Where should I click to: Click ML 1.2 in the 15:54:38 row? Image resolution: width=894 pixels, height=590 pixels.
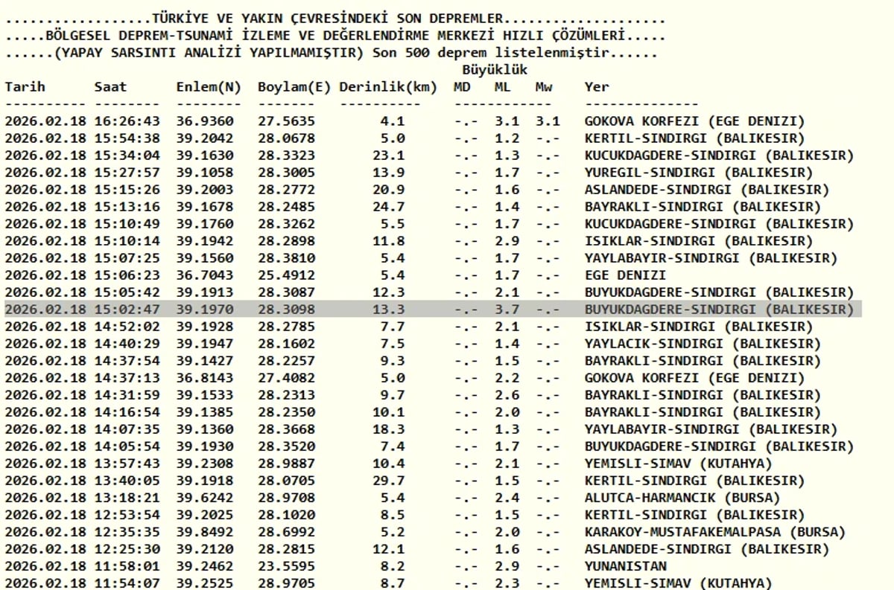coord(507,138)
